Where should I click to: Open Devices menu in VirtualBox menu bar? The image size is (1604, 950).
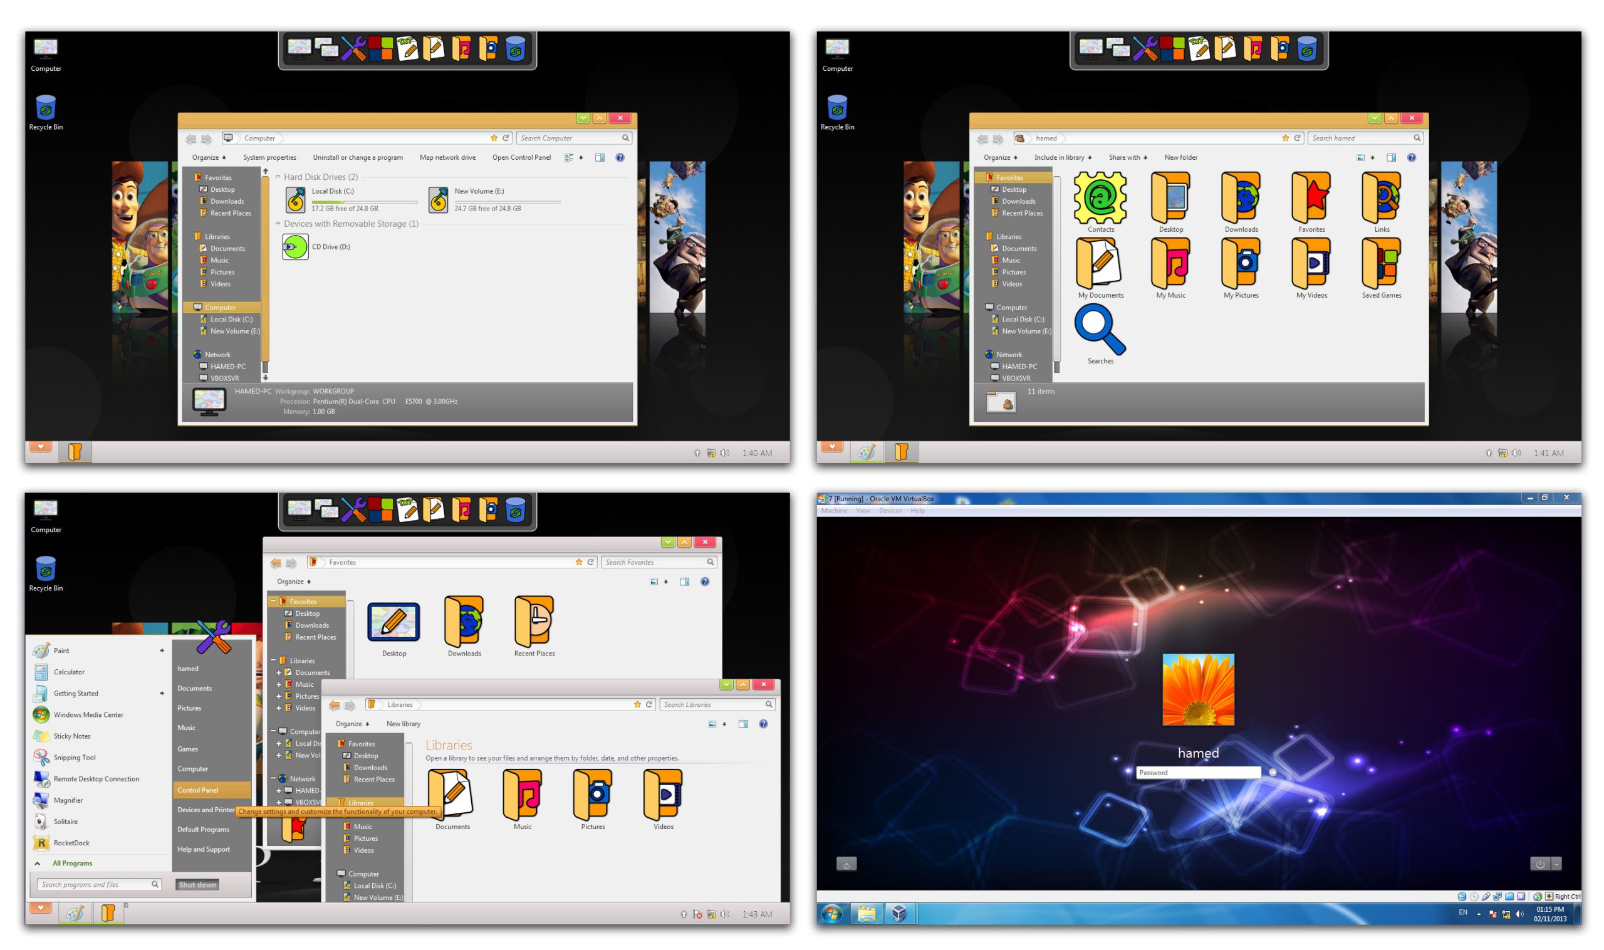click(x=890, y=511)
